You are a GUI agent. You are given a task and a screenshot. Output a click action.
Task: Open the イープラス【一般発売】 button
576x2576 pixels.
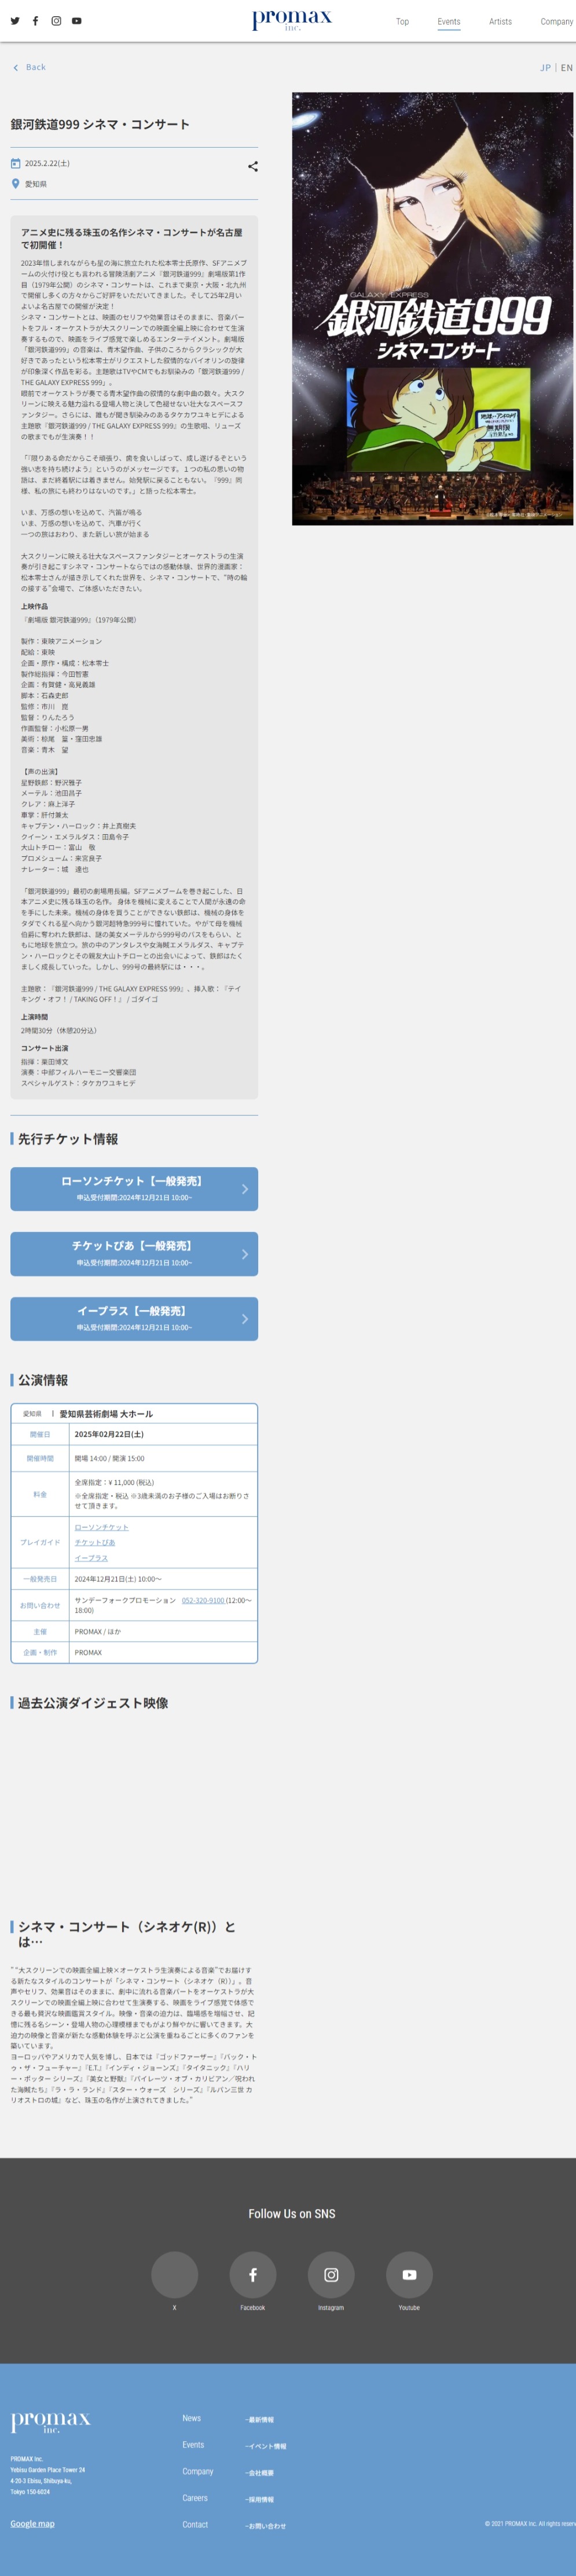pos(134,1319)
